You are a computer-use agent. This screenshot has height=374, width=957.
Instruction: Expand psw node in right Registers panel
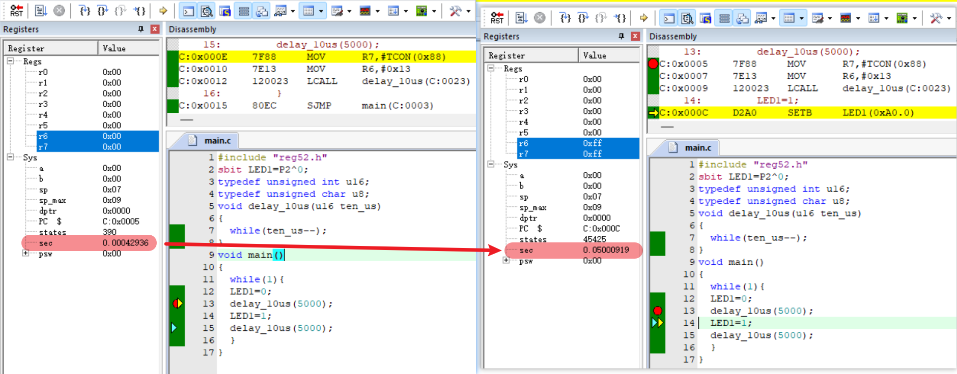point(506,260)
